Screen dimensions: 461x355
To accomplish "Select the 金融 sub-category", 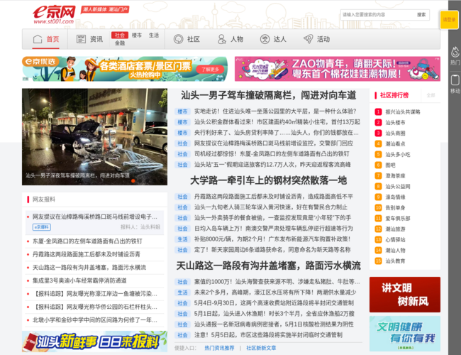I will (x=120, y=43).
